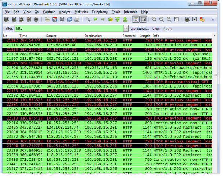This screenshot has width=223, height=178.
Task: Open the Statistics menu
Action: (81, 12)
